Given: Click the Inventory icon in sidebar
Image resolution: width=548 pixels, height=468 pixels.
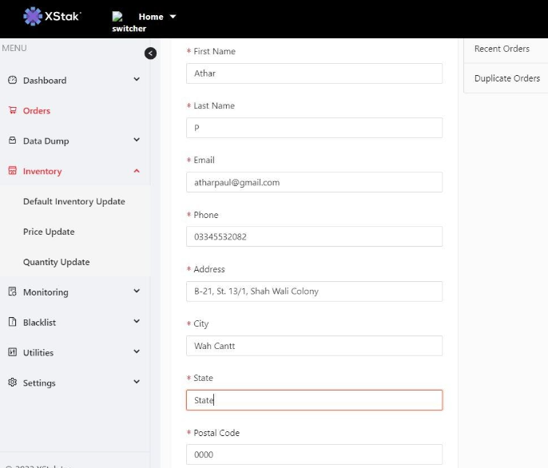Looking at the screenshot, I should tap(12, 171).
